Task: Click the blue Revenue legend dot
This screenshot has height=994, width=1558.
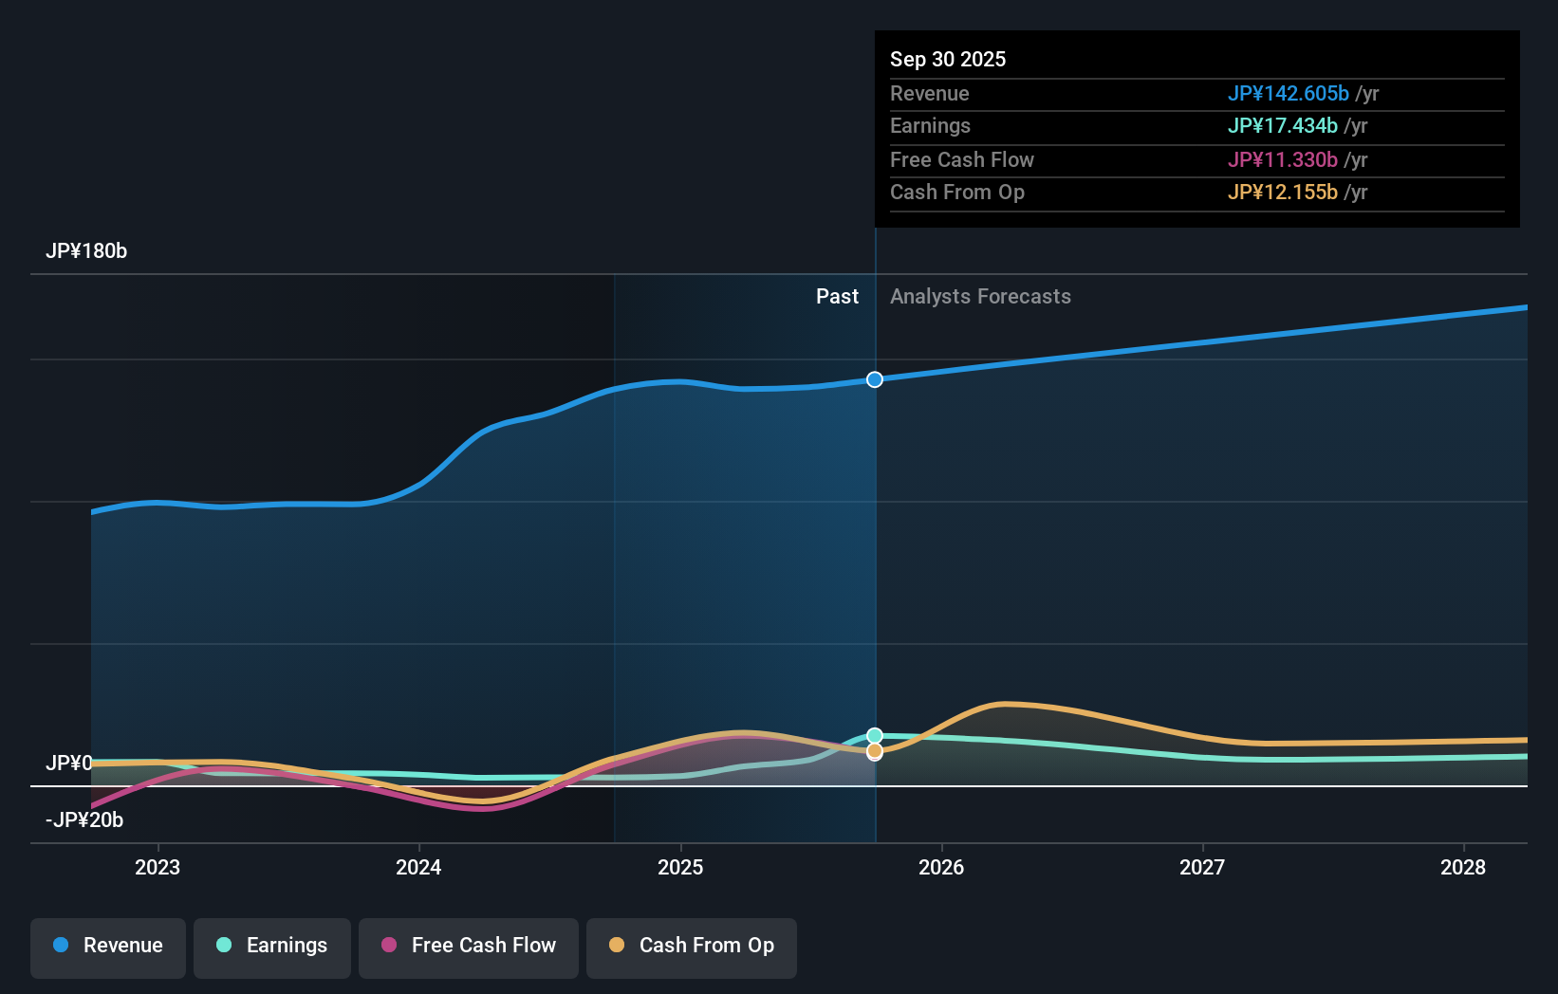Action: point(59,946)
